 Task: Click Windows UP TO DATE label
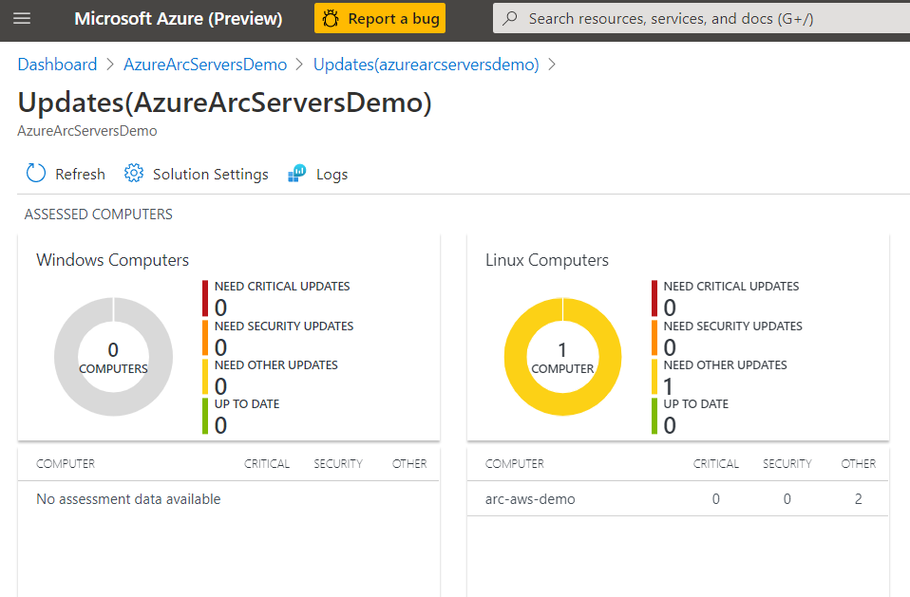tap(247, 404)
